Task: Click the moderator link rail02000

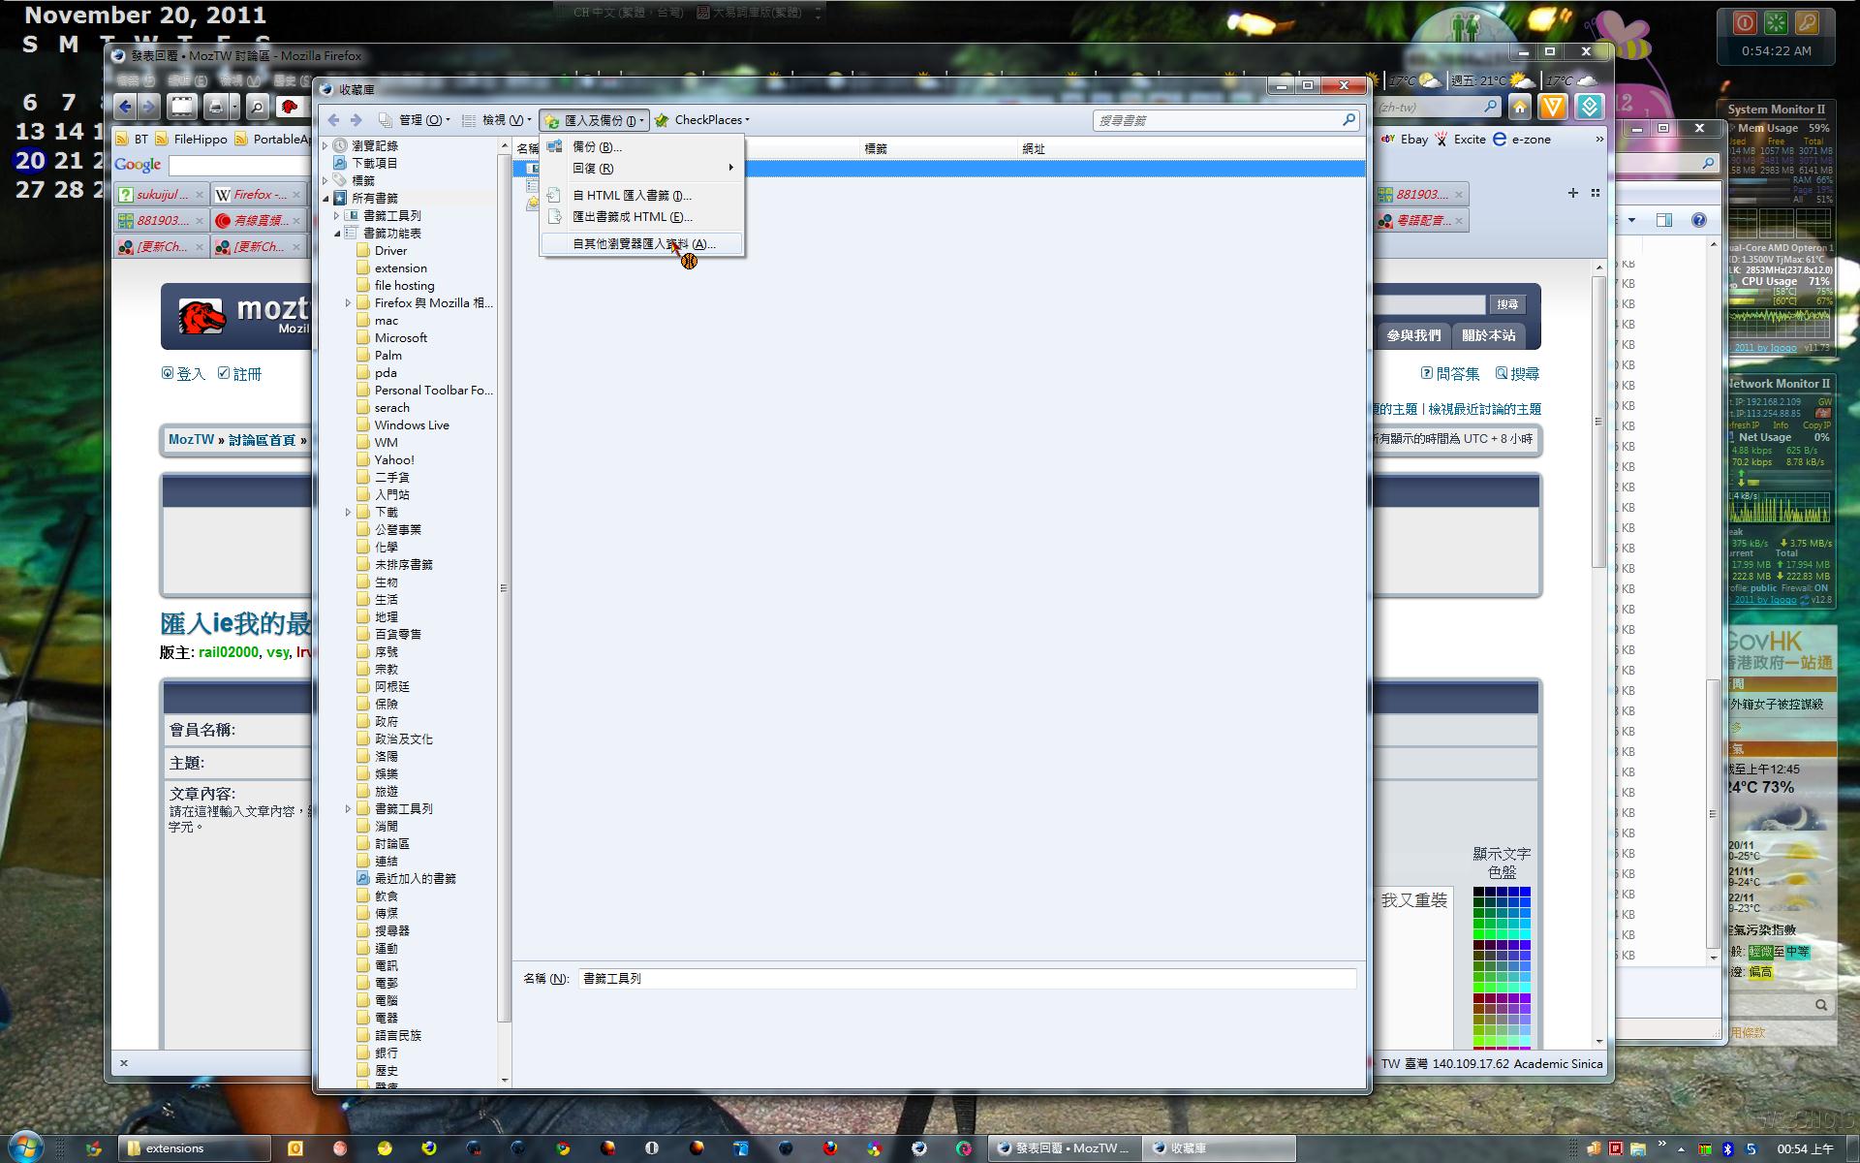Action: [x=229, y=652]
